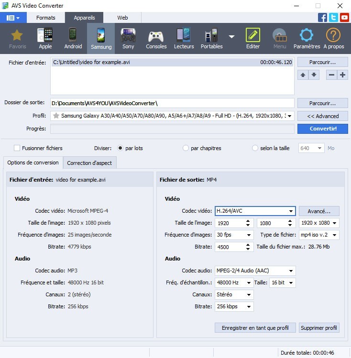Open the Twitter icon

333,18
